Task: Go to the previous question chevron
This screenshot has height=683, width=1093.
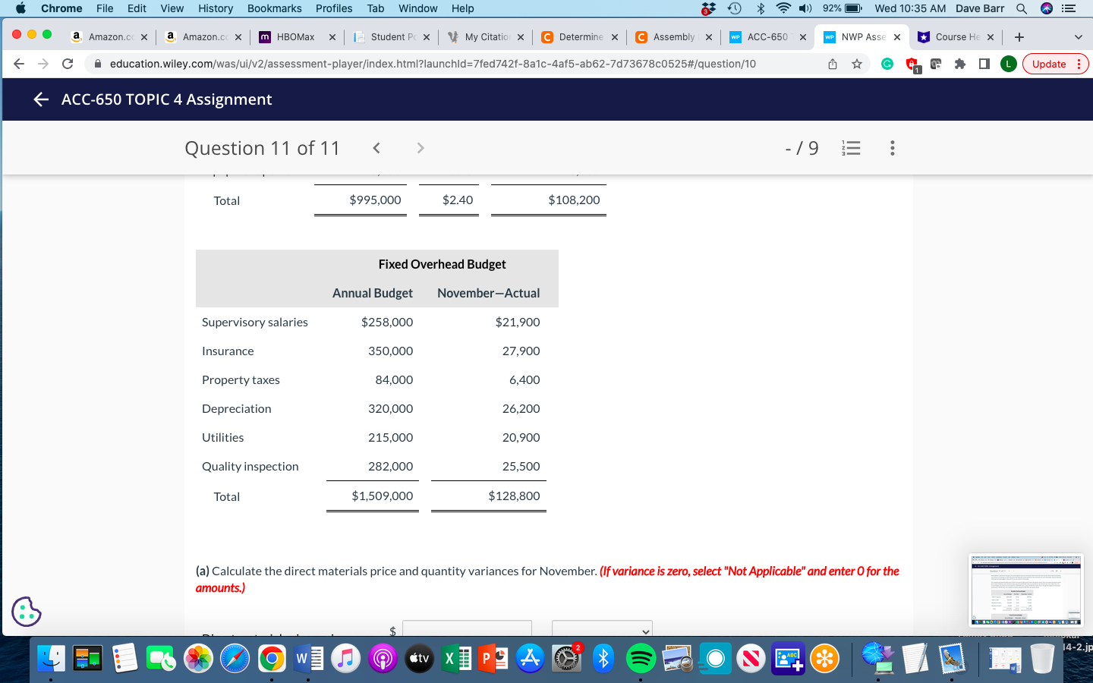Action: [x=376, y=148]
